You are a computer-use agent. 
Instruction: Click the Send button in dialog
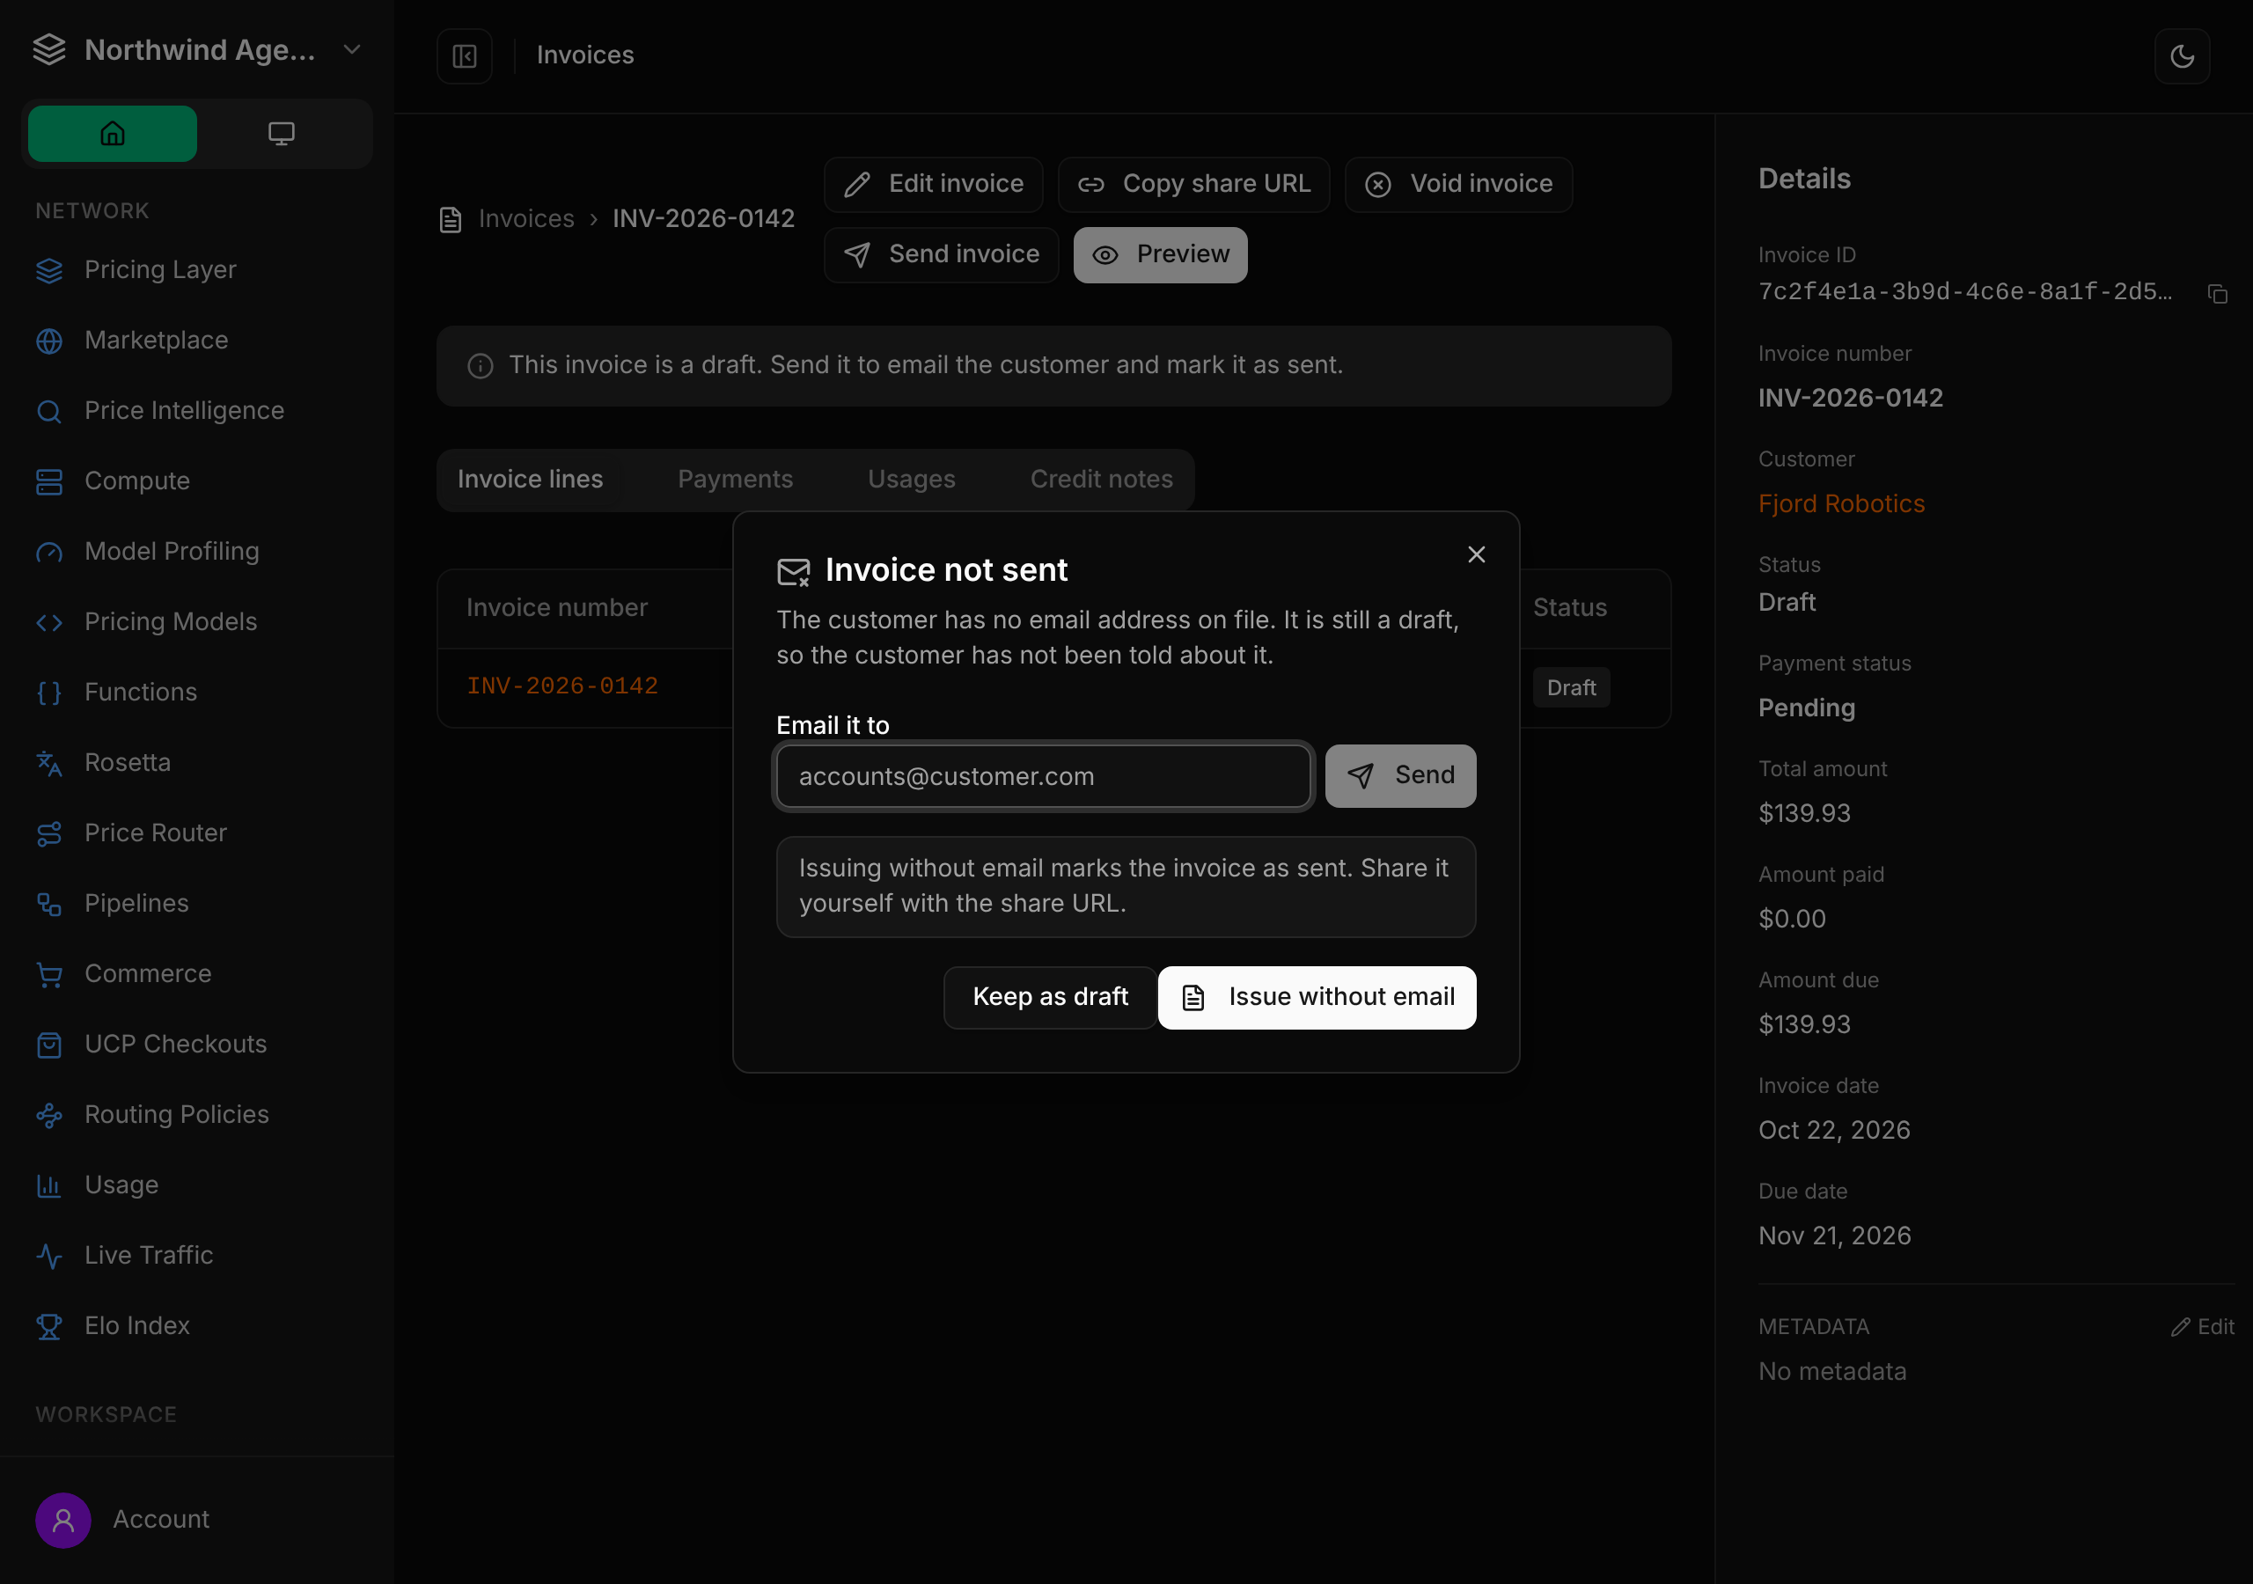click(1400, 775)
